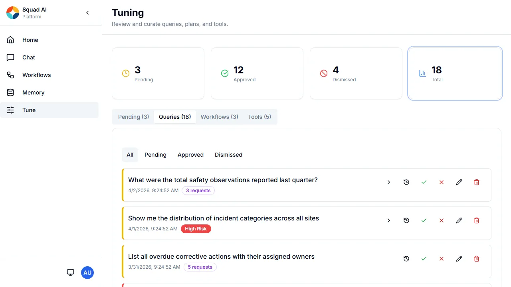Click the Squad AI logo icon
Viewport: 511px width, 287px height.
tap(13, 13)
